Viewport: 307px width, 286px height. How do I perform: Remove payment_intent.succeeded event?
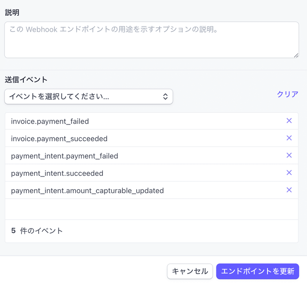pyautogui.click(x=289, y=173)
